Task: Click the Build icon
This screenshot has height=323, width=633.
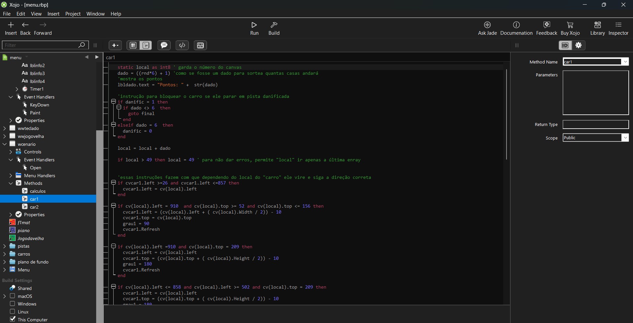Action: point(274,25)
